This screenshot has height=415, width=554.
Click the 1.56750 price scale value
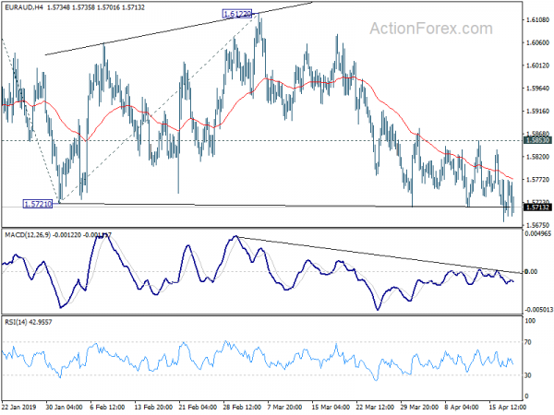coord(536,225)
